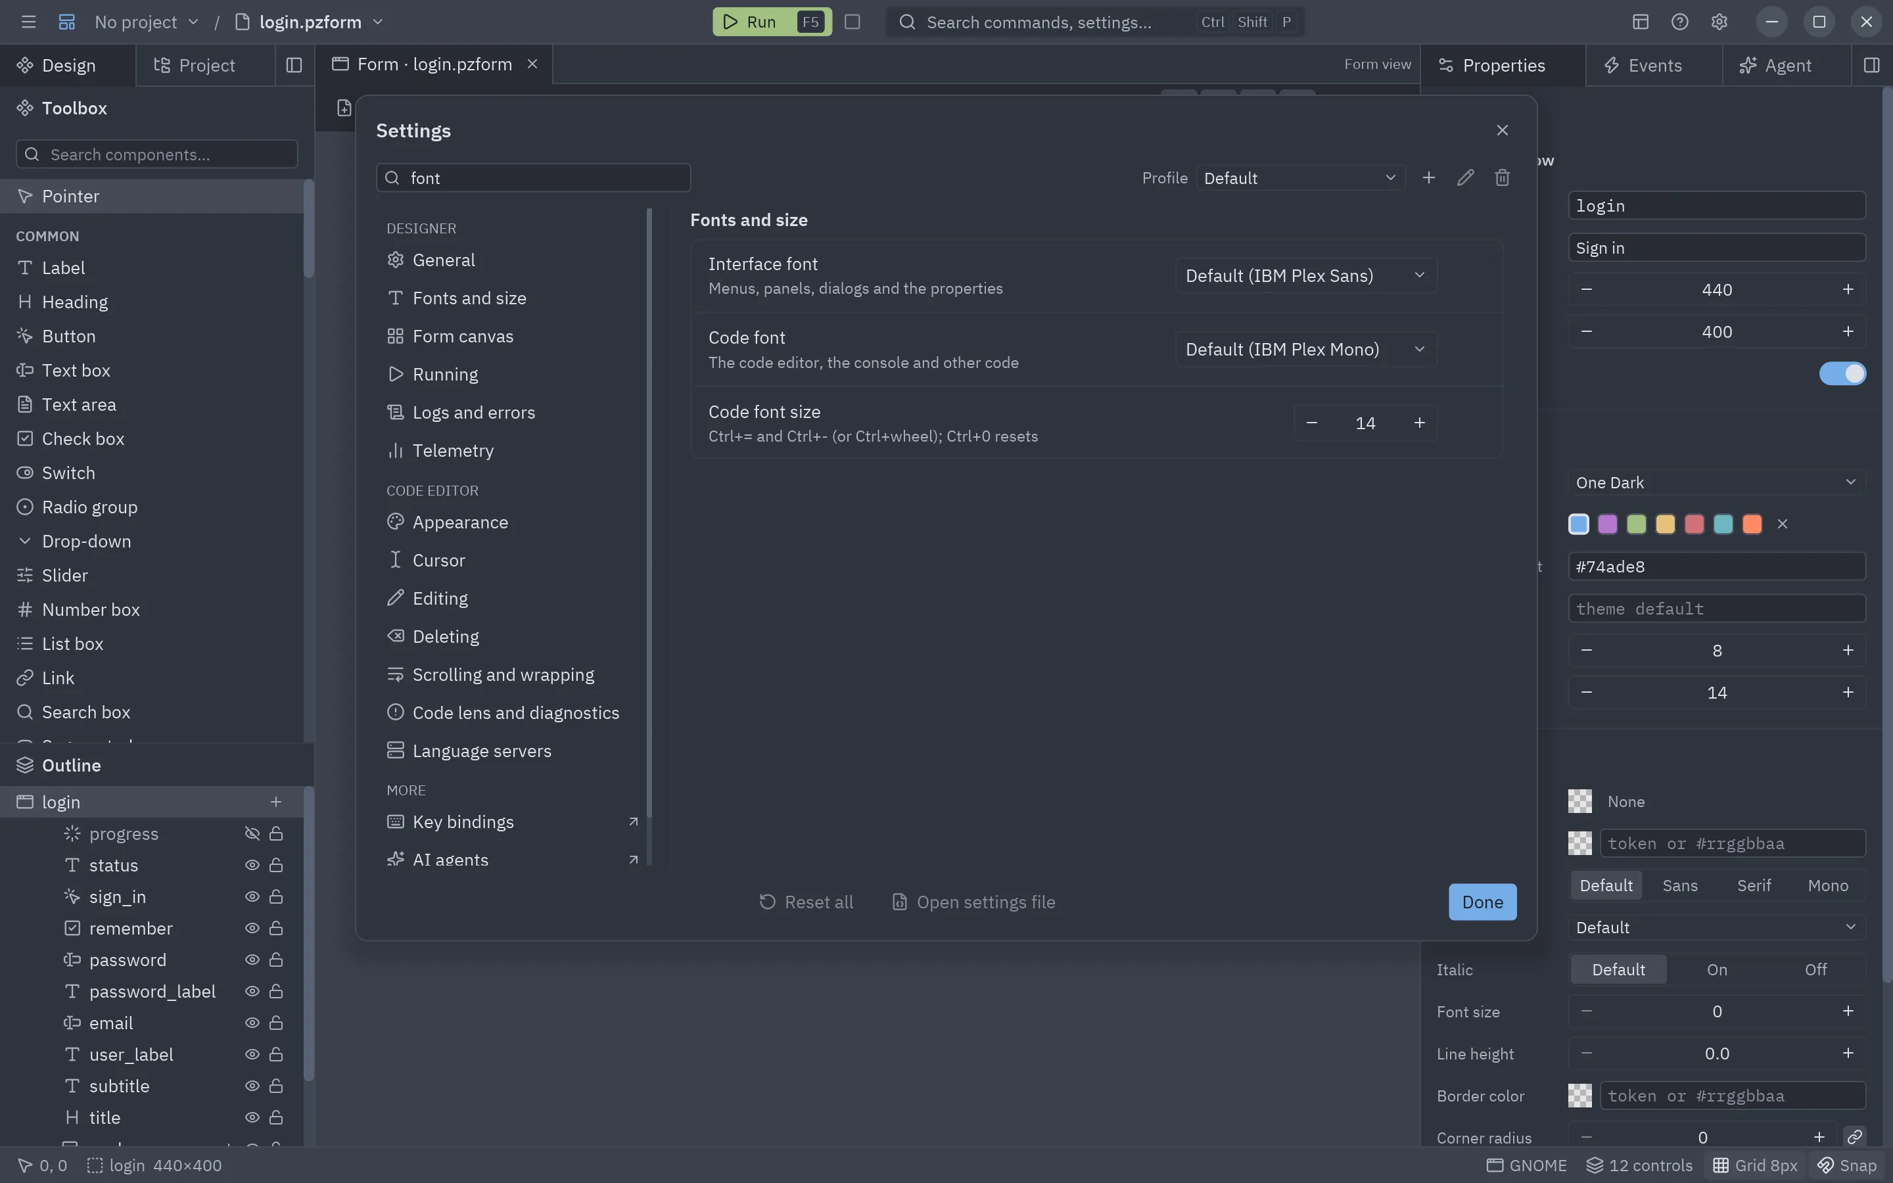Hide the status control in the outline
1893x1183 pixels.
[x=252, y=866]
